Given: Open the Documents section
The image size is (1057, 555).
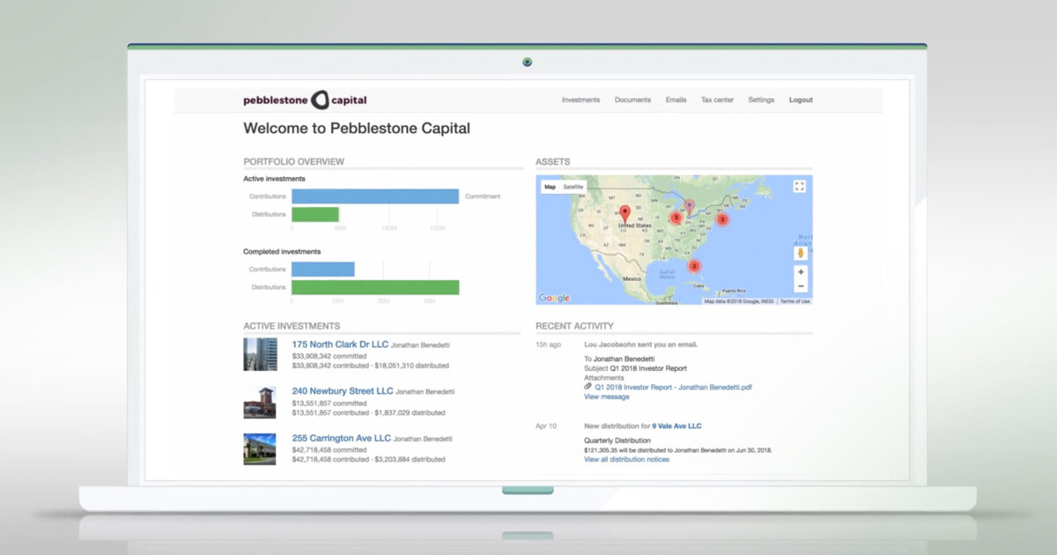Looking at the screenshot, I should [x=634, y=100].
